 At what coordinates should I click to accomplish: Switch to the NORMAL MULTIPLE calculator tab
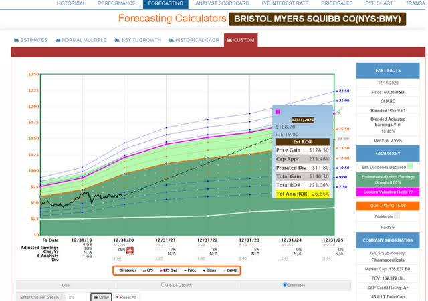[81, 40]
